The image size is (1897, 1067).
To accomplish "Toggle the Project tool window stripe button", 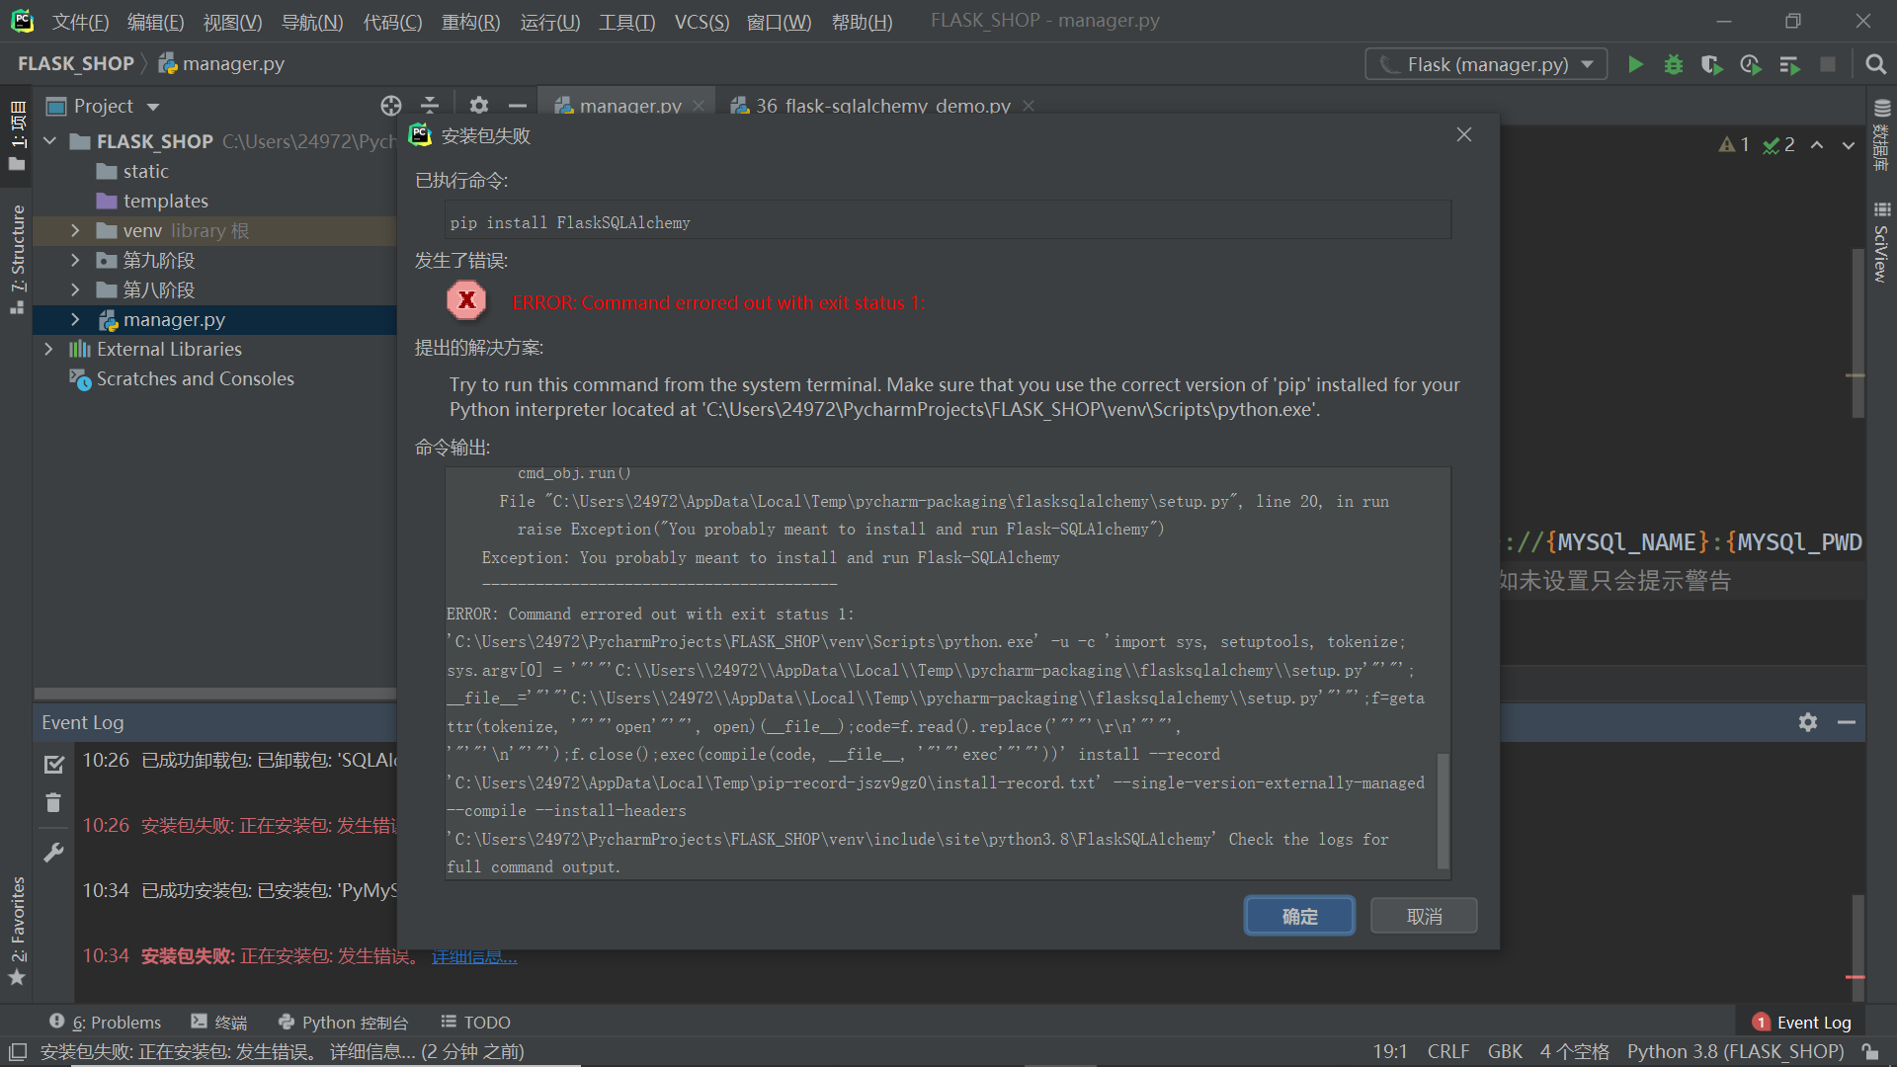I will click(x=17, y=134).
